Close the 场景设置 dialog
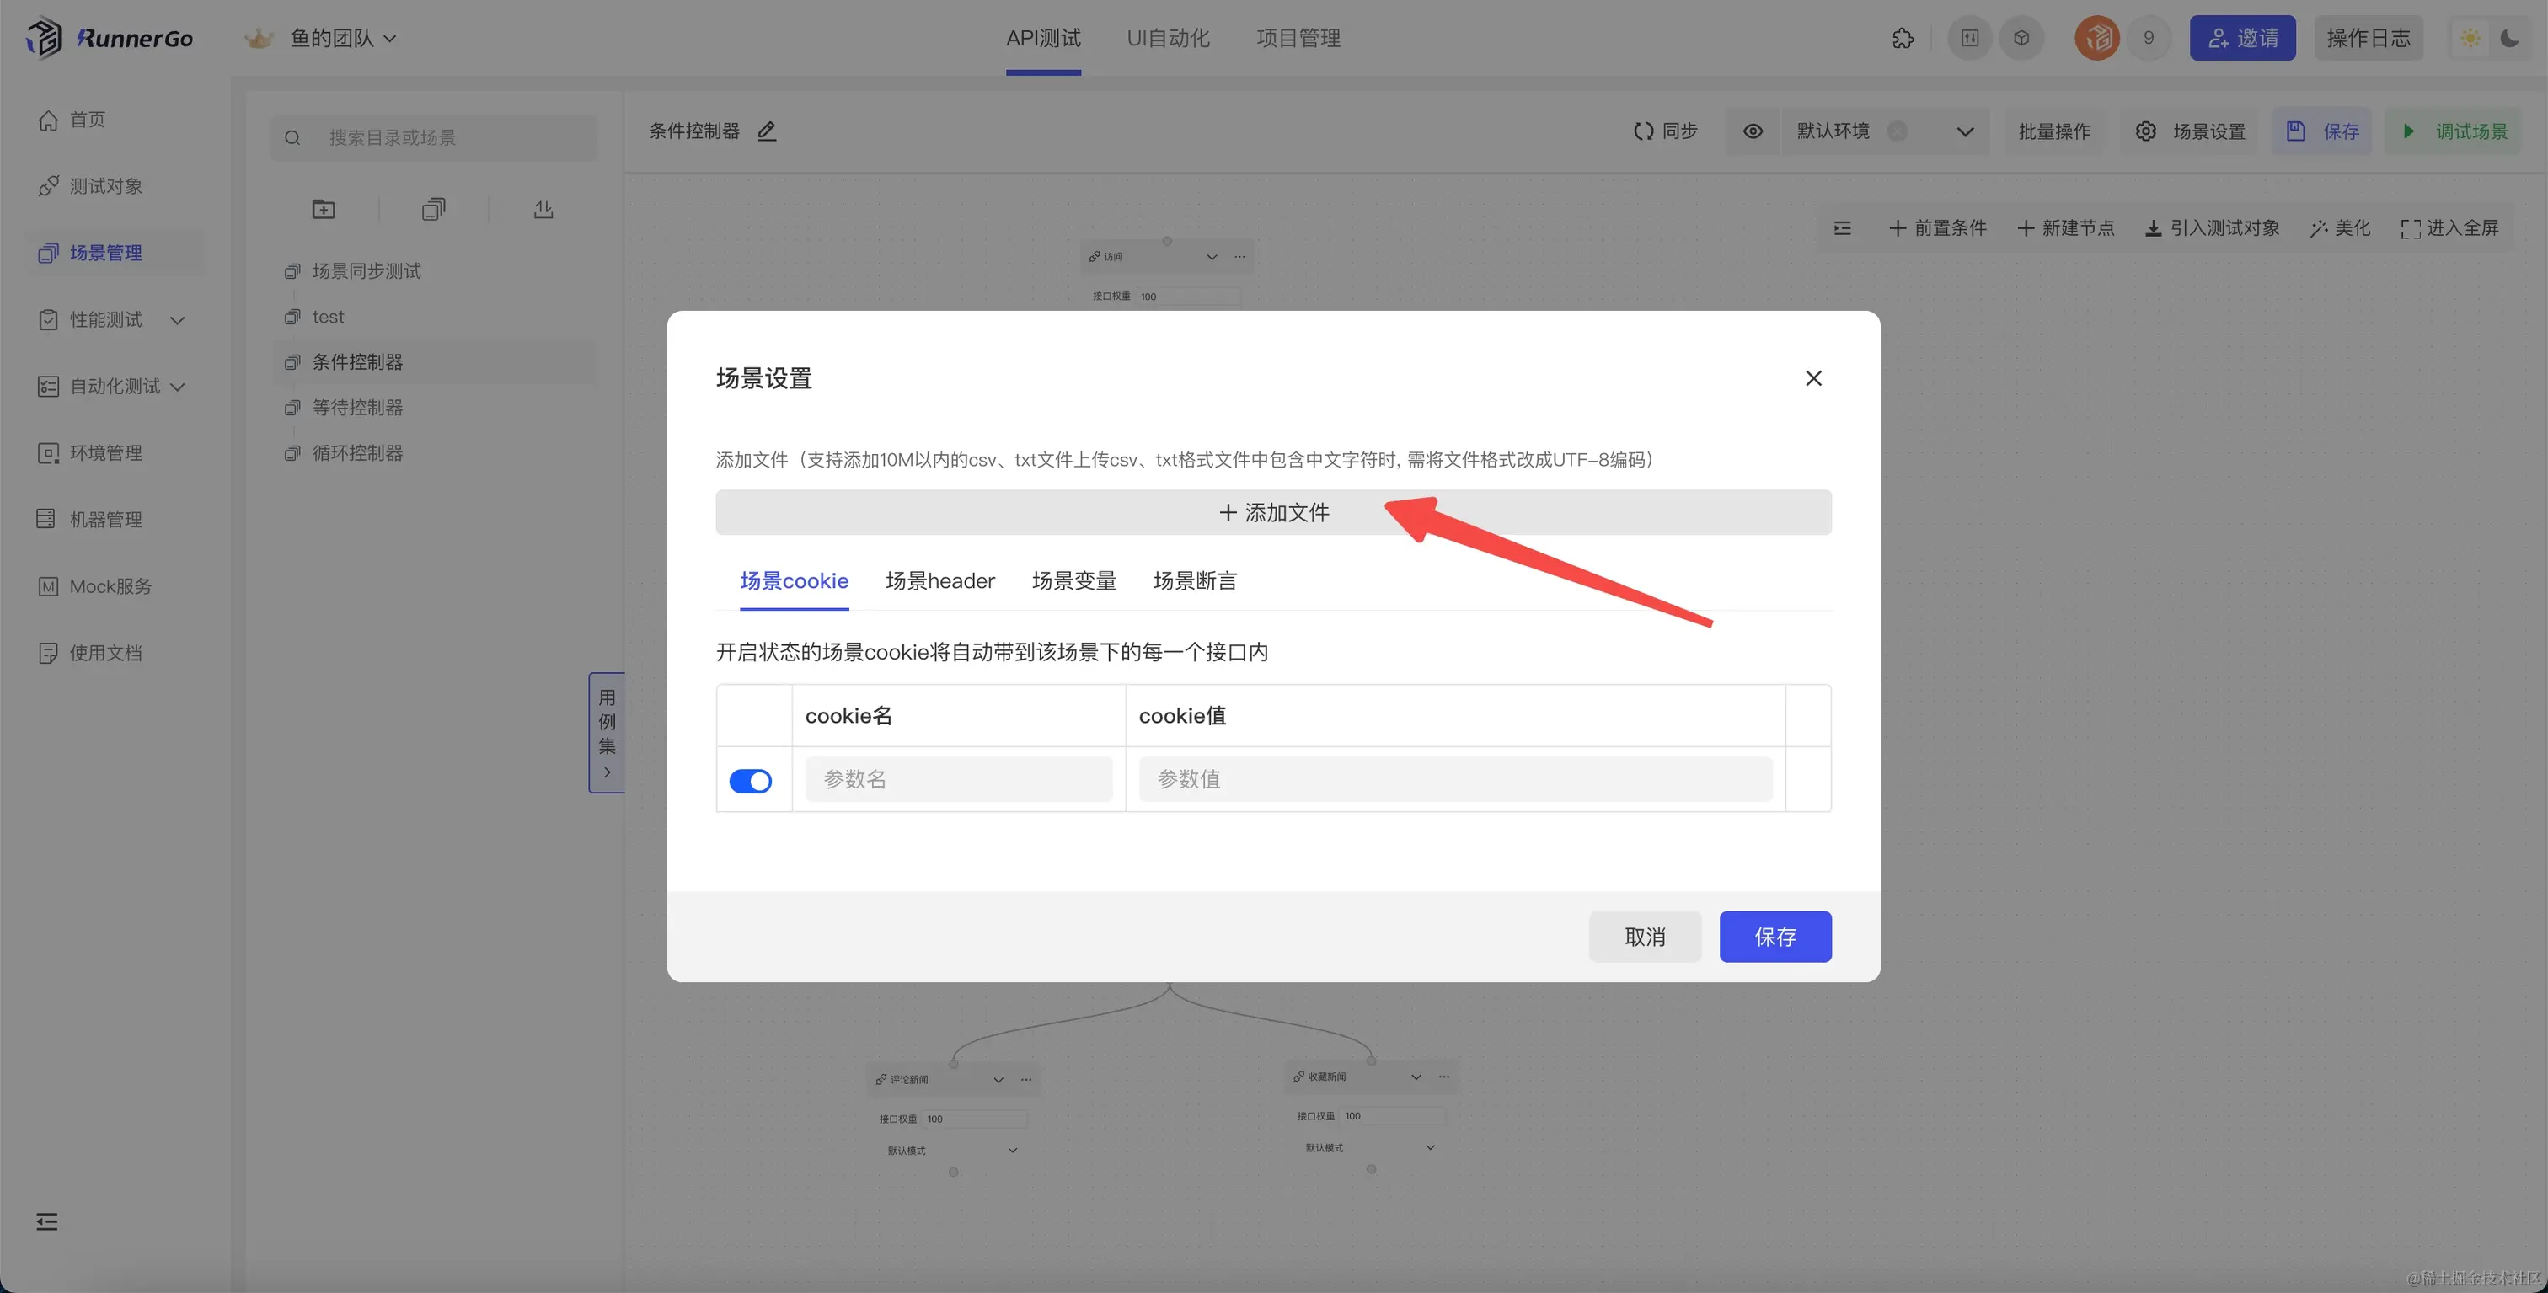The width and height of the screenshot is (2548, 1293). pos(1813,378)
